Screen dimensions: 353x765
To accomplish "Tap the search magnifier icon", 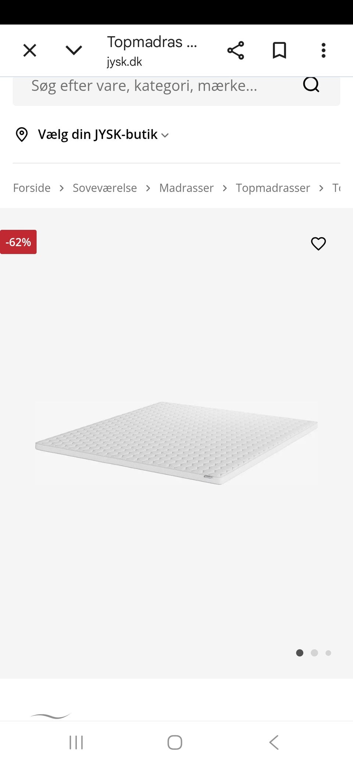I will [x=311, y=85].
